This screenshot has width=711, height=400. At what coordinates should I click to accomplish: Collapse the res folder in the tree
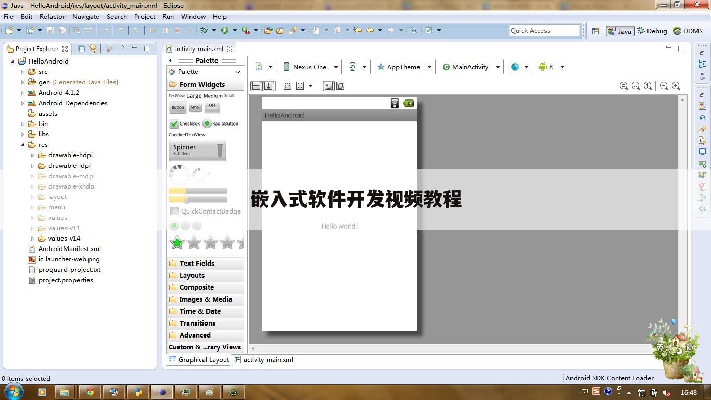22,145
